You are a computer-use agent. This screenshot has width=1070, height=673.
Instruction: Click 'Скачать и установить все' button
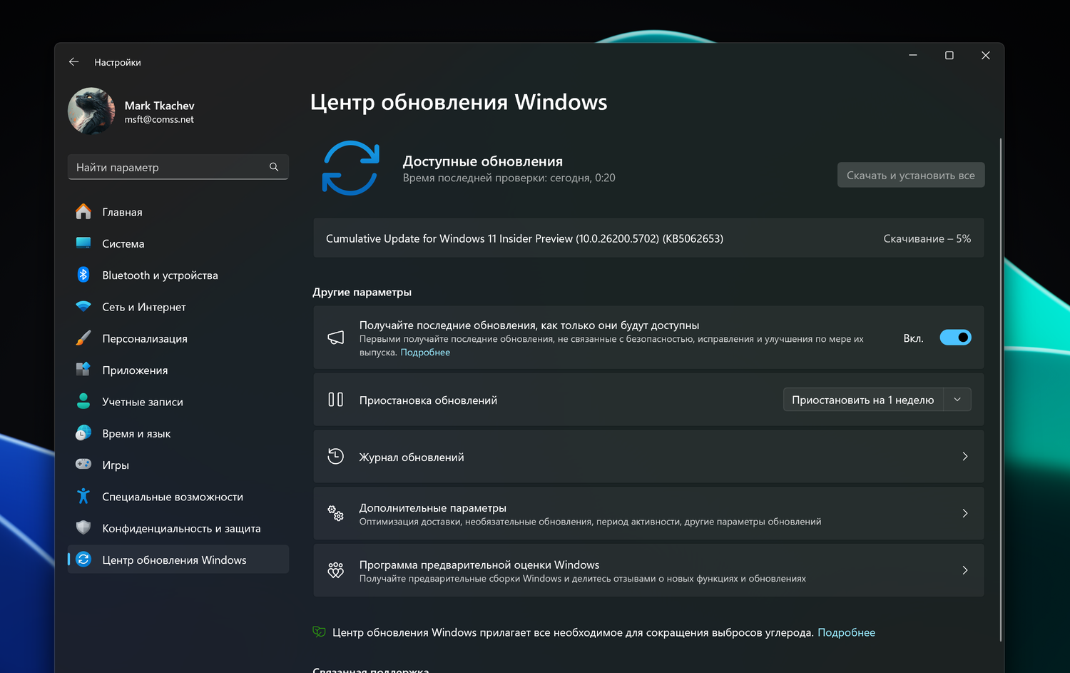tap(911, 175)
